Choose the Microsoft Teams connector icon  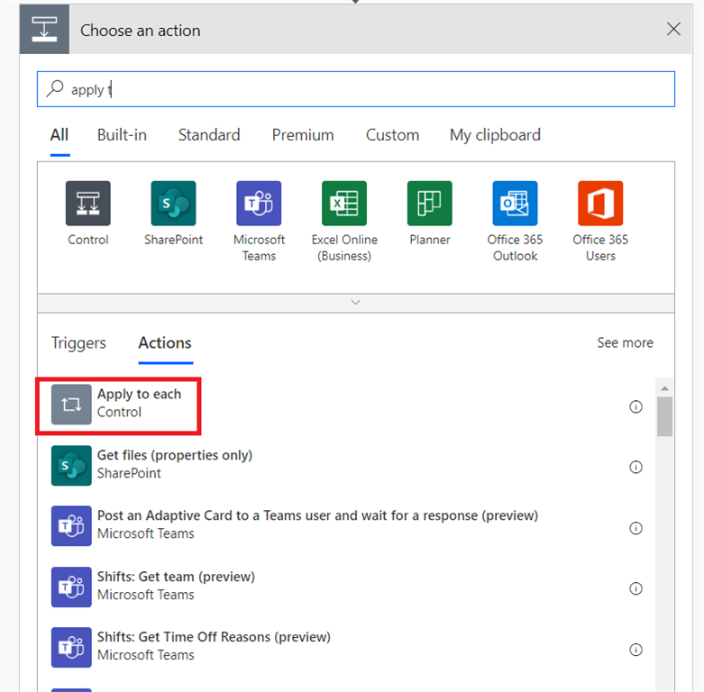pos(259,204)
